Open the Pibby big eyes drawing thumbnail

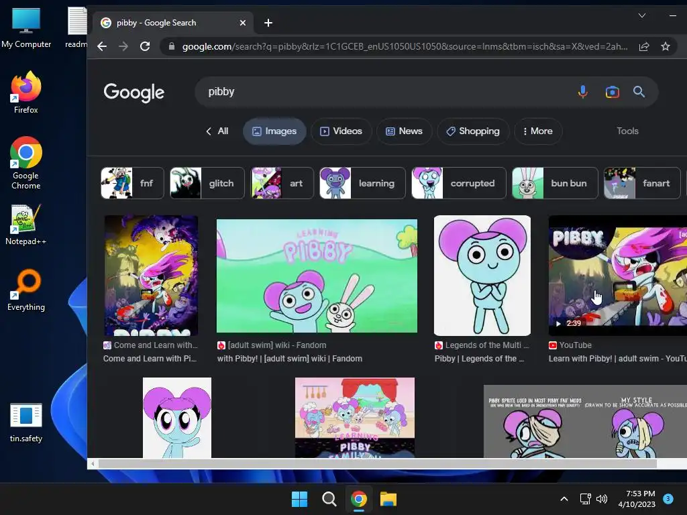tap(177, 417)
